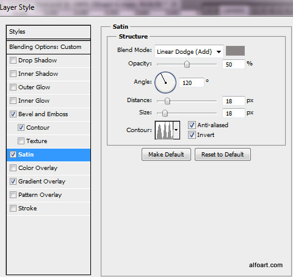
Task: Click the Opacity slider handle
Action: [x=187, y=64]
